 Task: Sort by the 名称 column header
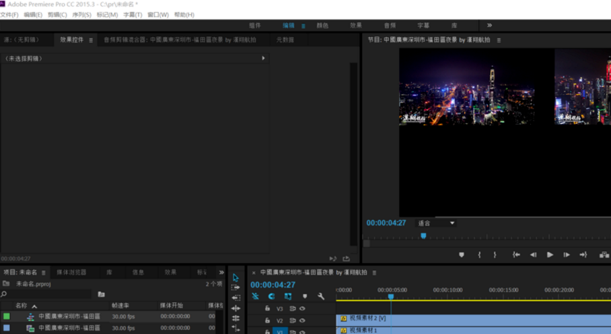22,306
